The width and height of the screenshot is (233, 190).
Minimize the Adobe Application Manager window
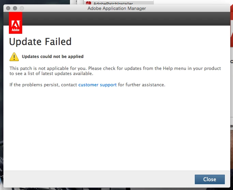(15, 8)
